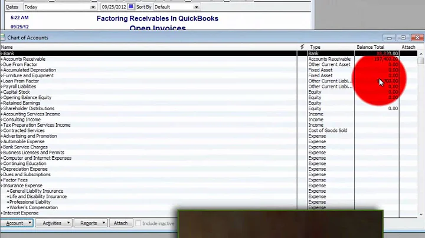Click the lightning bolt online-status column header
Viewport: 425px width, 238px height.
302,47
